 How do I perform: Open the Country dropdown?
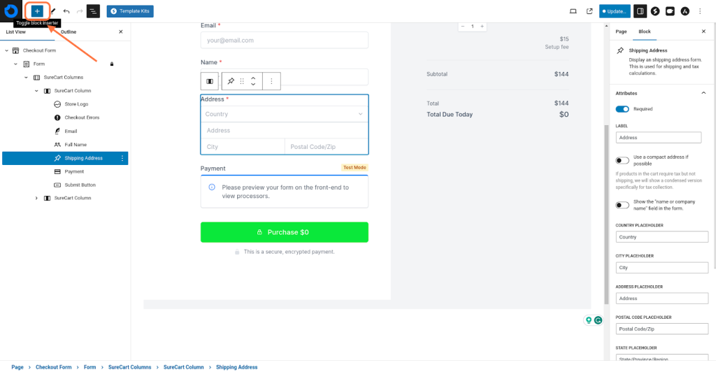tap(284, 114)
